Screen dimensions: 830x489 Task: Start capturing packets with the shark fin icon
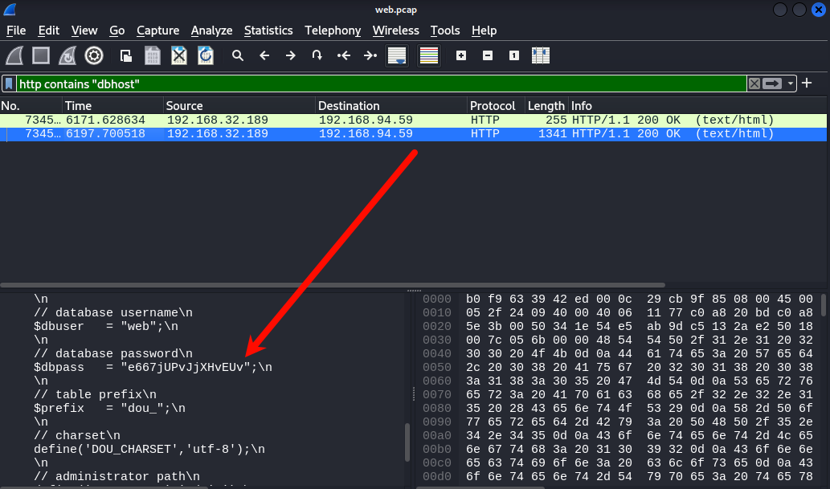pos(14,55)
